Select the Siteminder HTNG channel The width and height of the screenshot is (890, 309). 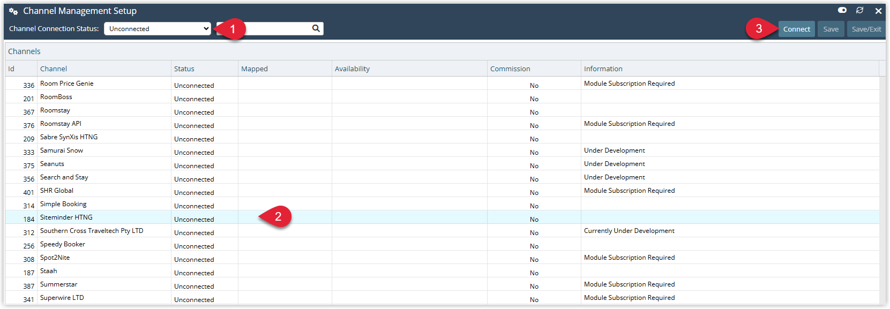point(442,217)
